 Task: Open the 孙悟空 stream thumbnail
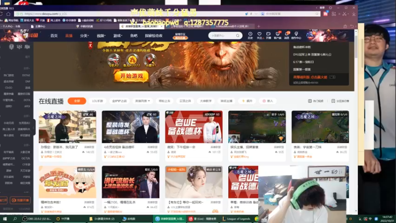(67, 127)
